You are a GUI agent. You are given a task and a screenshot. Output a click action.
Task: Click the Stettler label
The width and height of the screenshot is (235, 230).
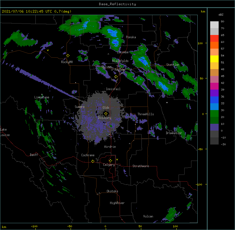click(x=173, y=65)
